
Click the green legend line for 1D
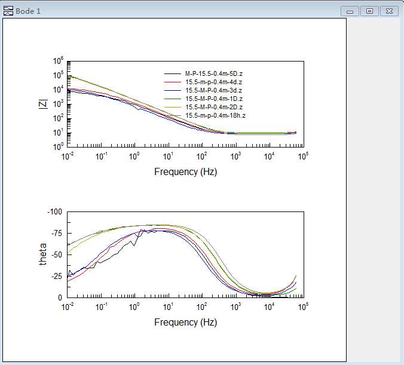click(x=173, y=99)
